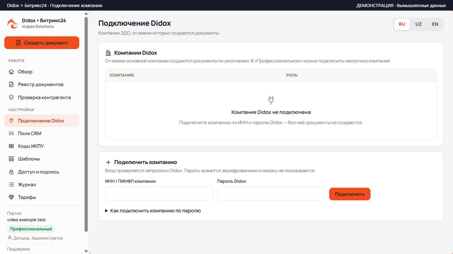The height and width of the screenshot is (254, 453).
Task: Open the Шаблоны settings page
Action: [42, 159]
